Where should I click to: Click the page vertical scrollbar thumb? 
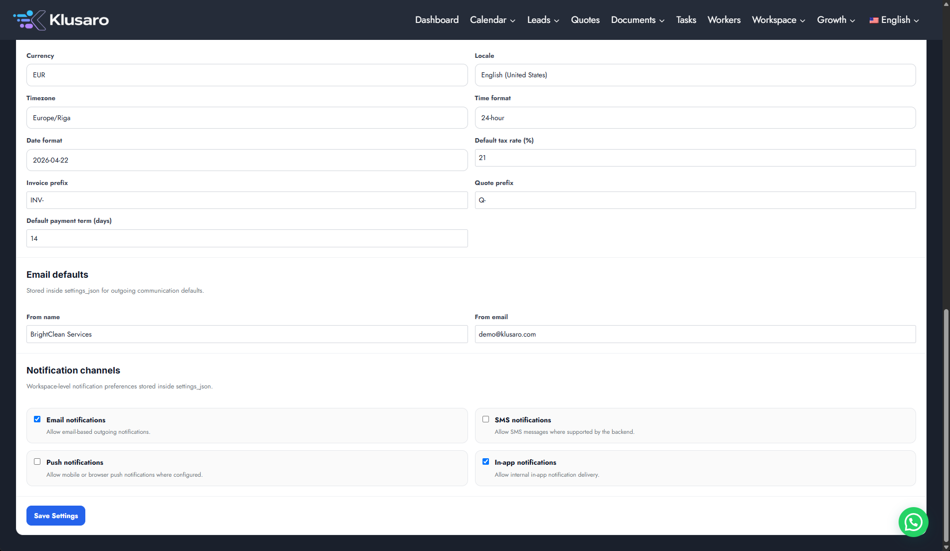click(x=946, y=426)
